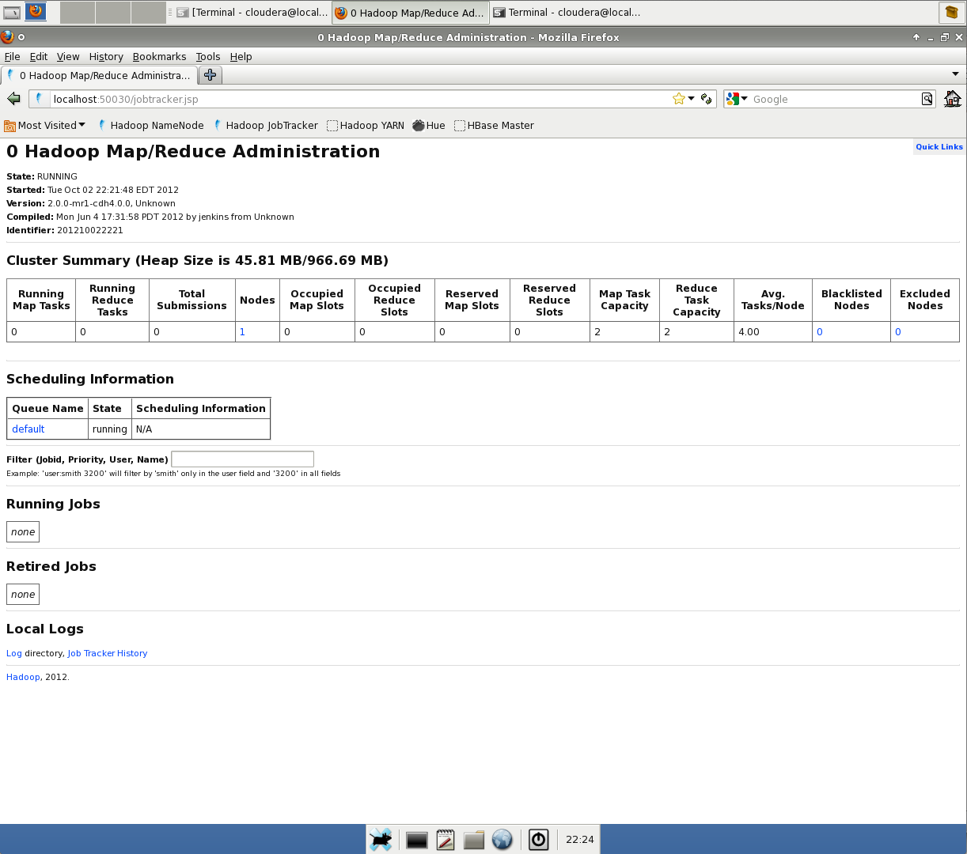Open the Hadoop NameNode bookmark
Image resolution: width=967 pixels, height=854 pixels.
point(150,125)
